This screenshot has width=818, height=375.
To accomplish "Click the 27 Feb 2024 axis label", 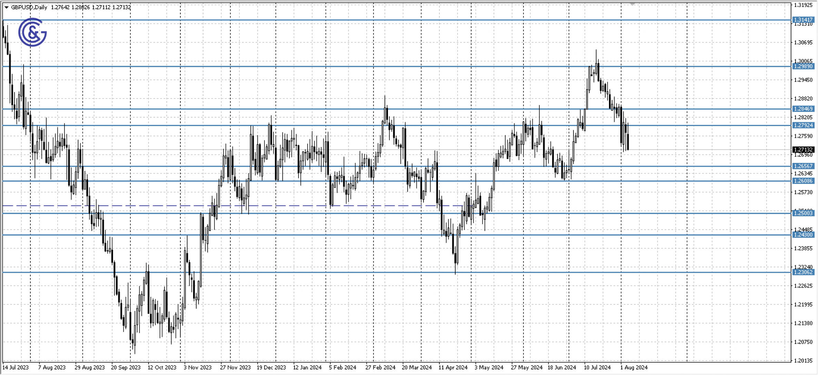I will coord(380,367).
